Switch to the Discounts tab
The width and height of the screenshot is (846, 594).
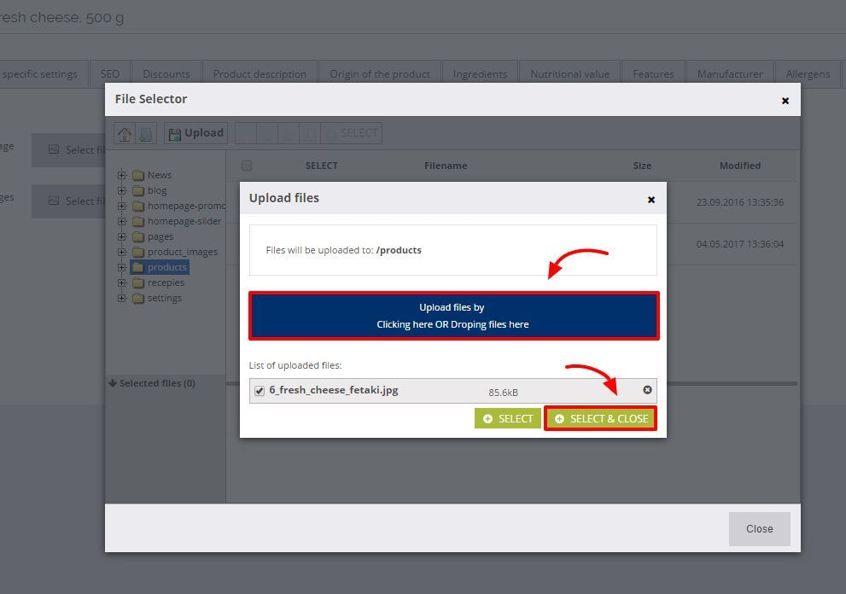(x=166, y=74)
